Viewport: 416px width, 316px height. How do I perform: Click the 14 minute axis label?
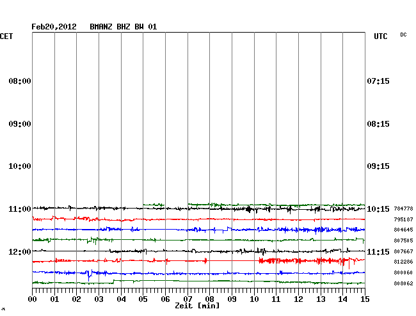click(342, 299)
